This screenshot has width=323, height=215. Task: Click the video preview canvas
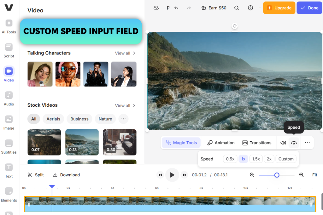pos(235,81)
